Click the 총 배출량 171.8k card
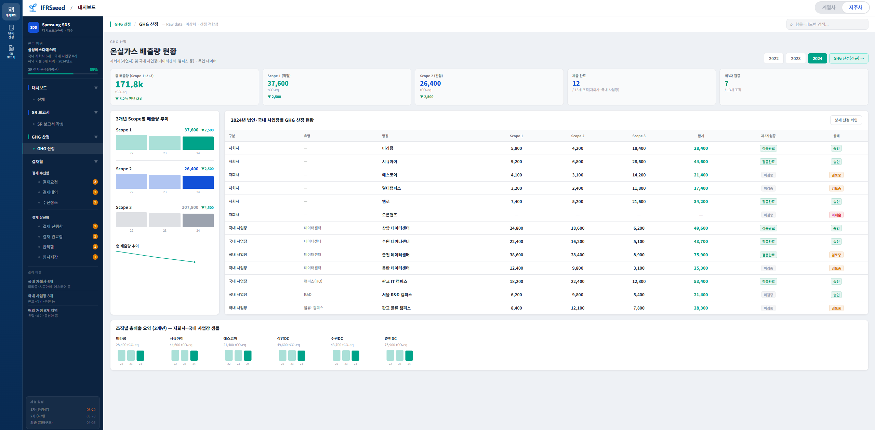Image resolution: width=875 pixels, height=430 pixels. 184,87
